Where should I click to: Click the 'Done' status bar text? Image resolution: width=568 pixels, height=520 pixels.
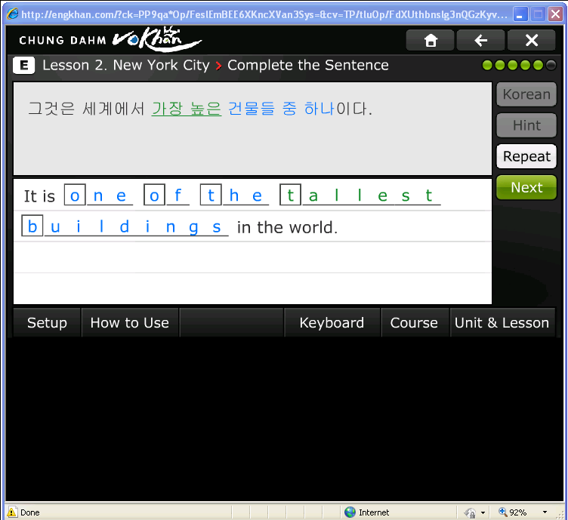[x=30, y=512]
